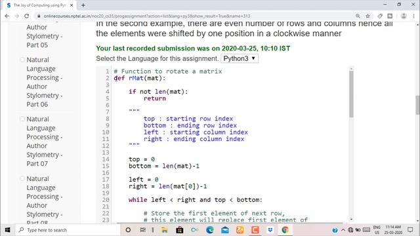Reload the NPTEL assignment page
Viewport: 420px width, 236px height.
tap(26, 16)
